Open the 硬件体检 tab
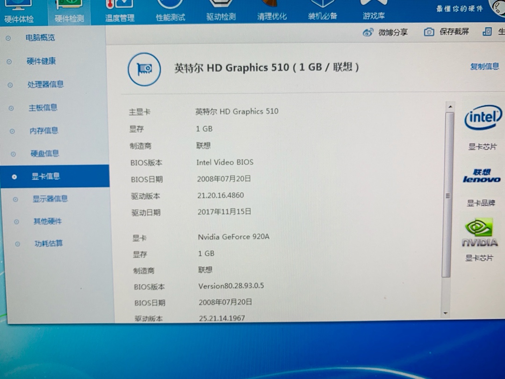Image resolution: width=505 pixels, height=379 pixels. (x=18, y=12)
